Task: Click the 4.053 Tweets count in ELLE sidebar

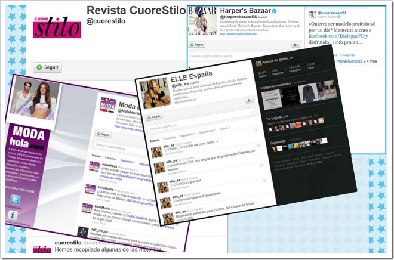Action: 262,74
